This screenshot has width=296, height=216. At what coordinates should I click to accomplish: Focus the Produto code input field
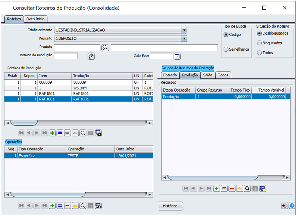(x=77, y=48)
